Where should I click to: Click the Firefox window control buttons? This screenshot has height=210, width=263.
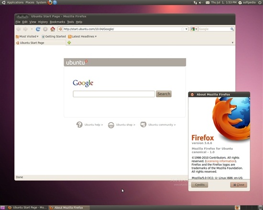(x=22, y=16)
